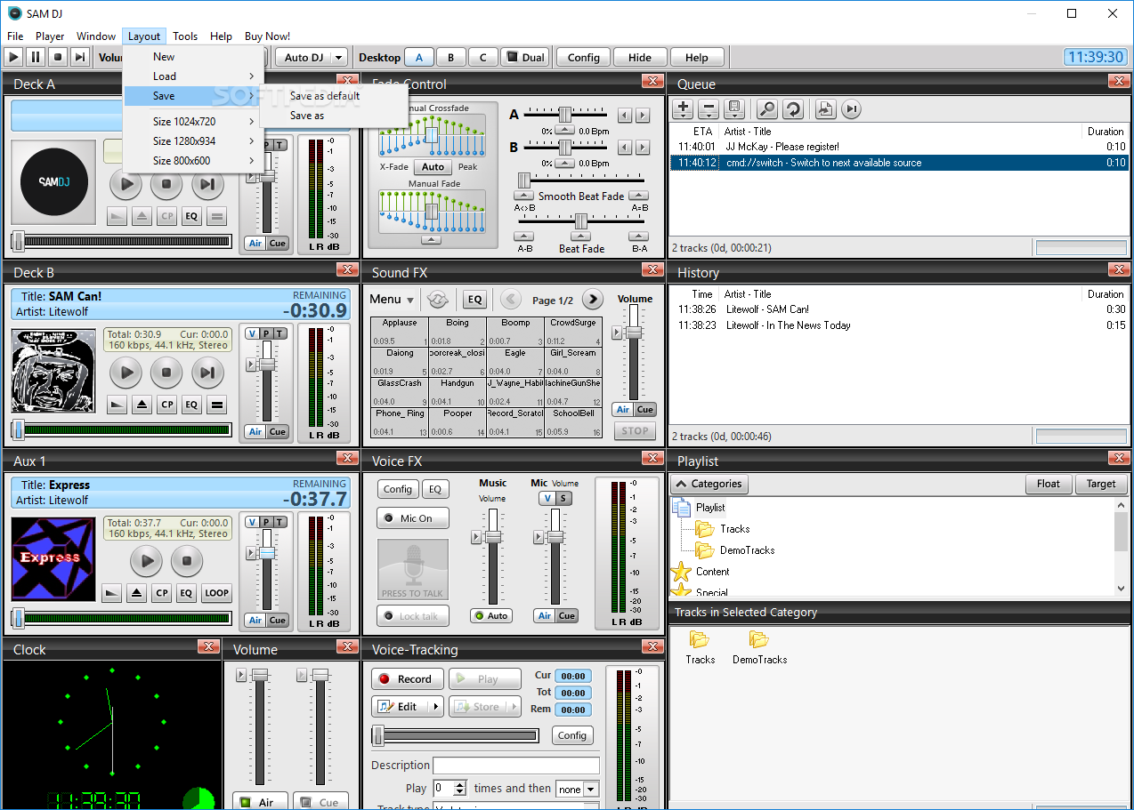
Task: Toggle Air output on Deck B
Action: pyautogui.click(x=255, y=431)
